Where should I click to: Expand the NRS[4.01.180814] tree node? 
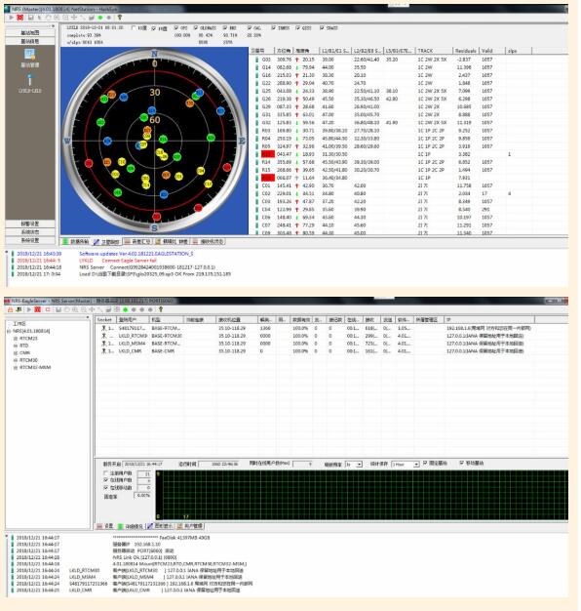[x=9, y=331]
